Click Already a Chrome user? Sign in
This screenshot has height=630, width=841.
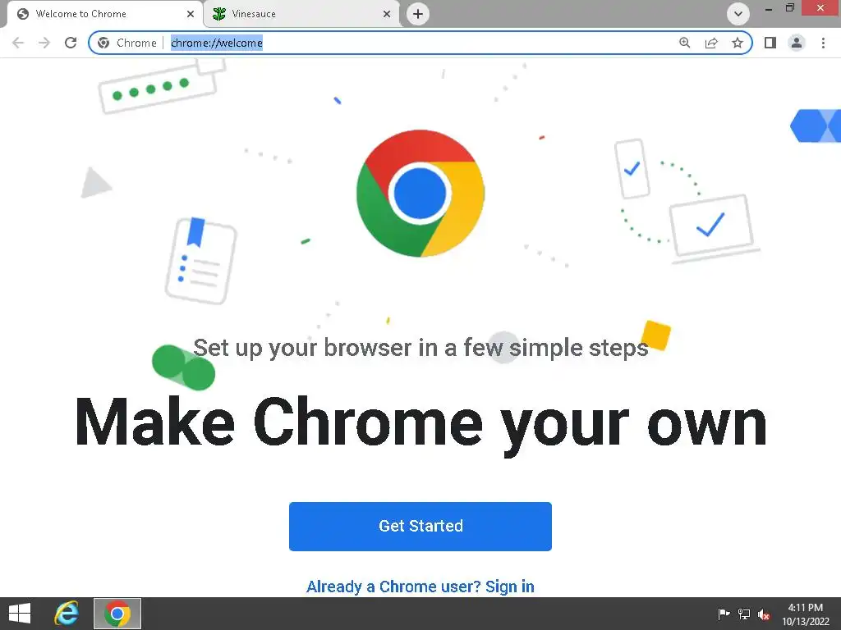[420, 587]
